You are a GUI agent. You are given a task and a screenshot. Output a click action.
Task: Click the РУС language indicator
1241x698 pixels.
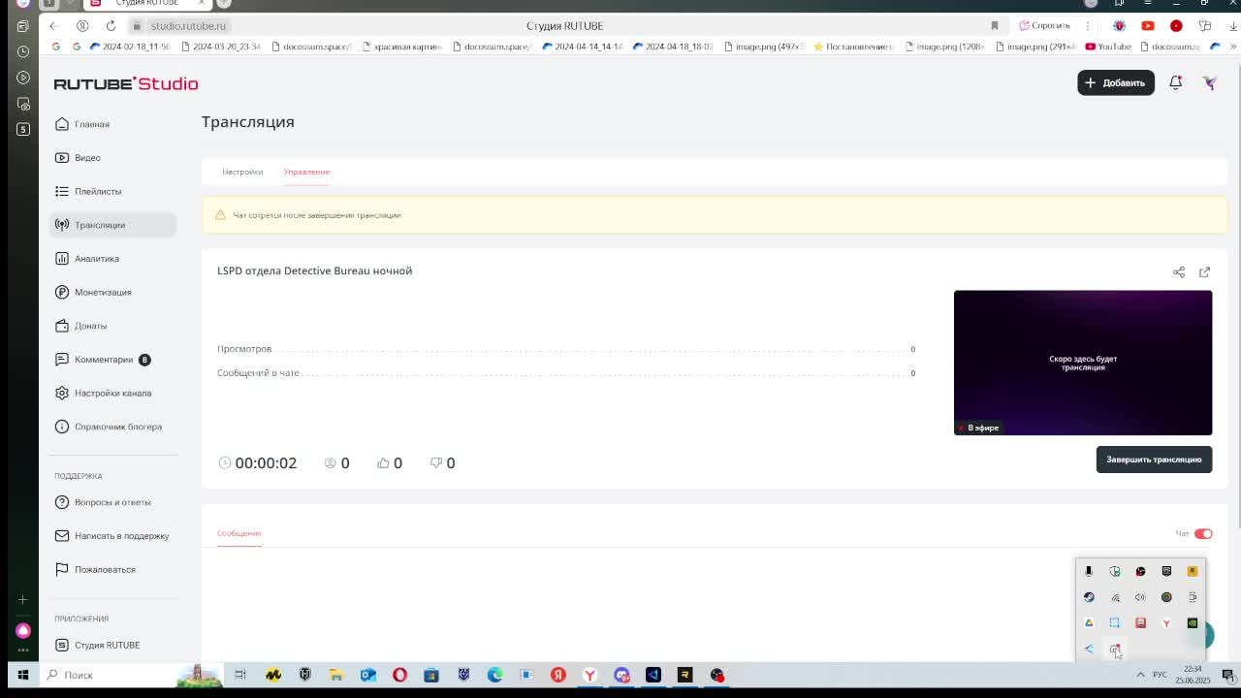(x=1160, y=675)
